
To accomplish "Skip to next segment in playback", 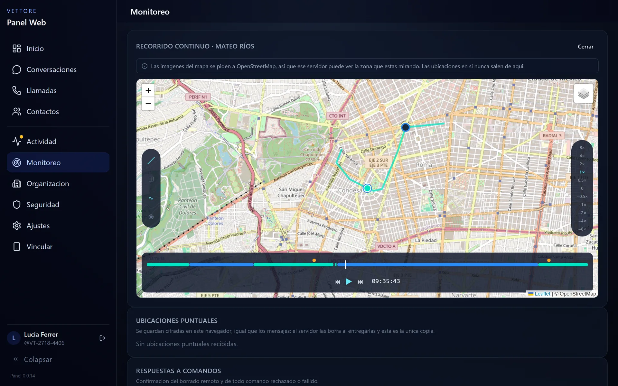I will click(360, 282).
